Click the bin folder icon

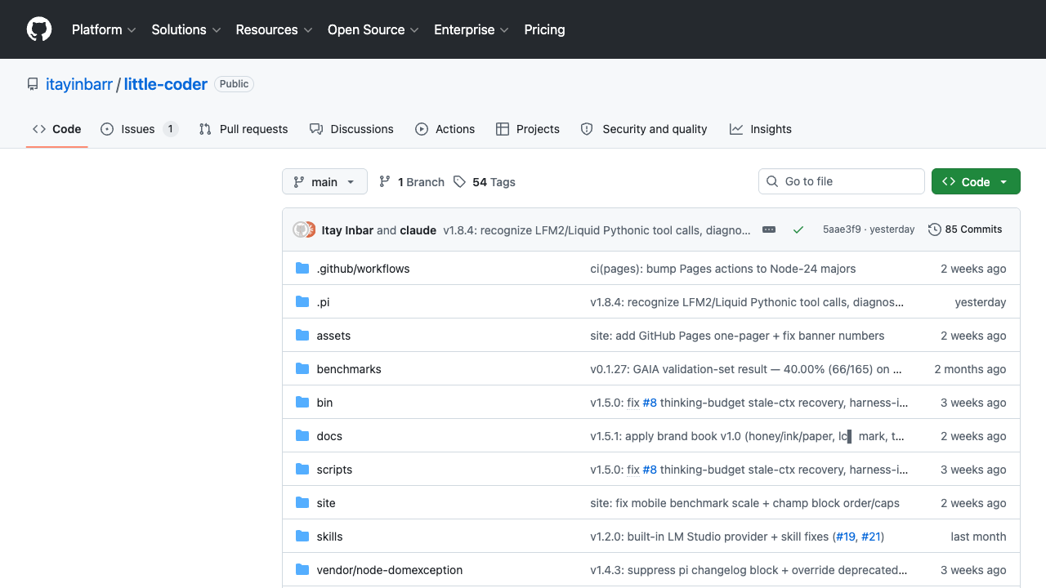[x=302, y=403]
